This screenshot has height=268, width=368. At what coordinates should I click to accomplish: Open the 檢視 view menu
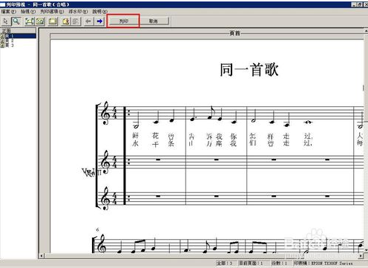pos(28,12)
